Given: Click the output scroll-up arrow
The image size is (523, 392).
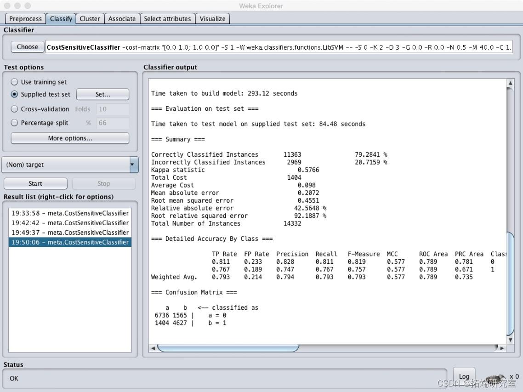Looking at the screenshot, I should tap(510, 83).
